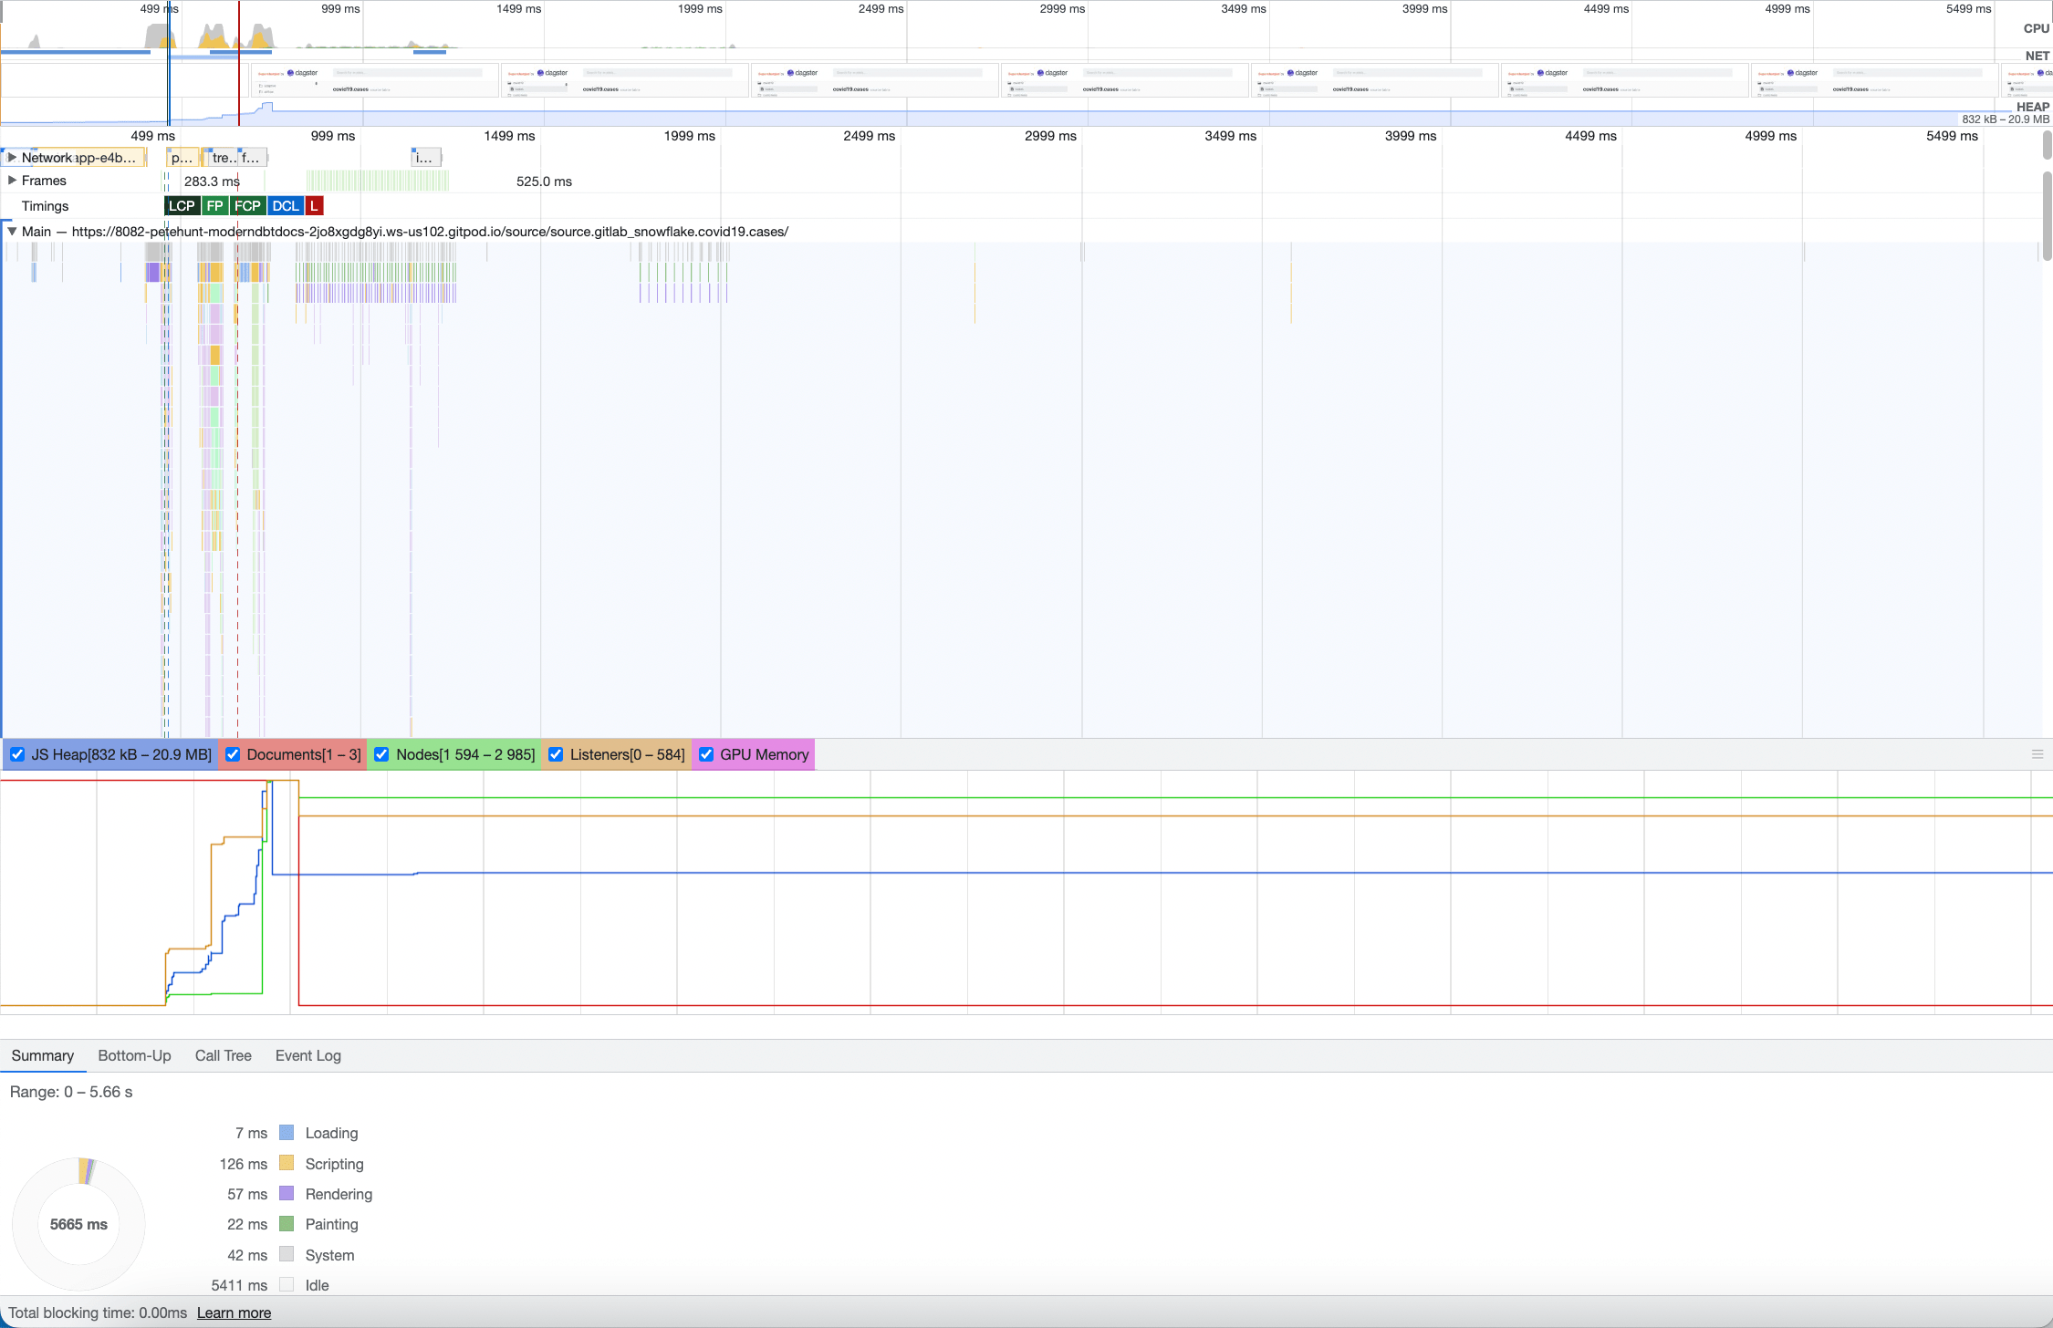This screenshot has height=1328, width=2053.
Task: Click the Loading blue legend swatch
Action: click(287, 1133)
